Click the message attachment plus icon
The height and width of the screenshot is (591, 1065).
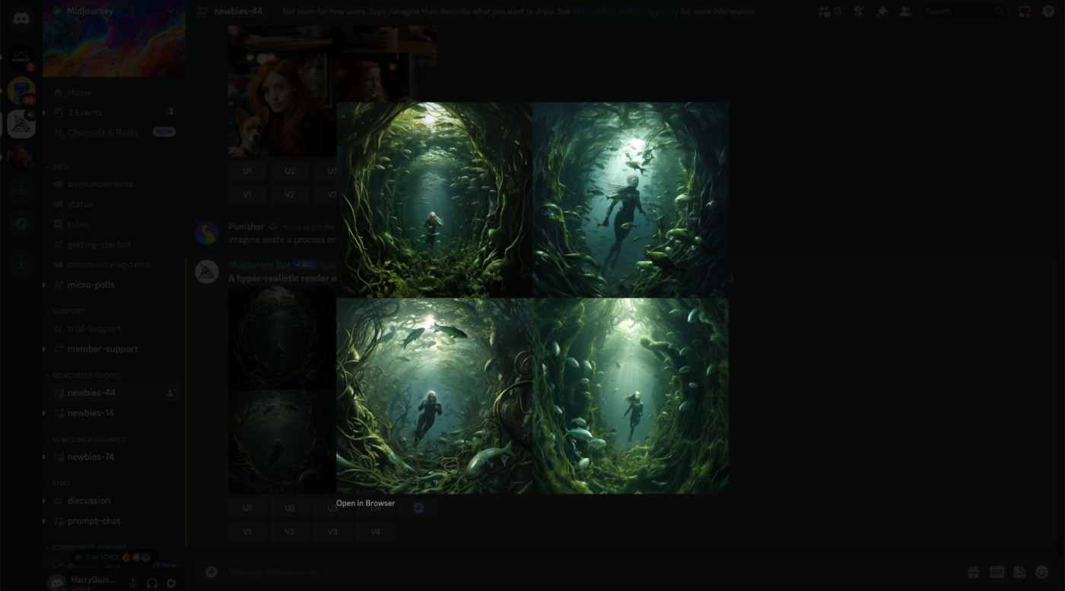(211, 572)
